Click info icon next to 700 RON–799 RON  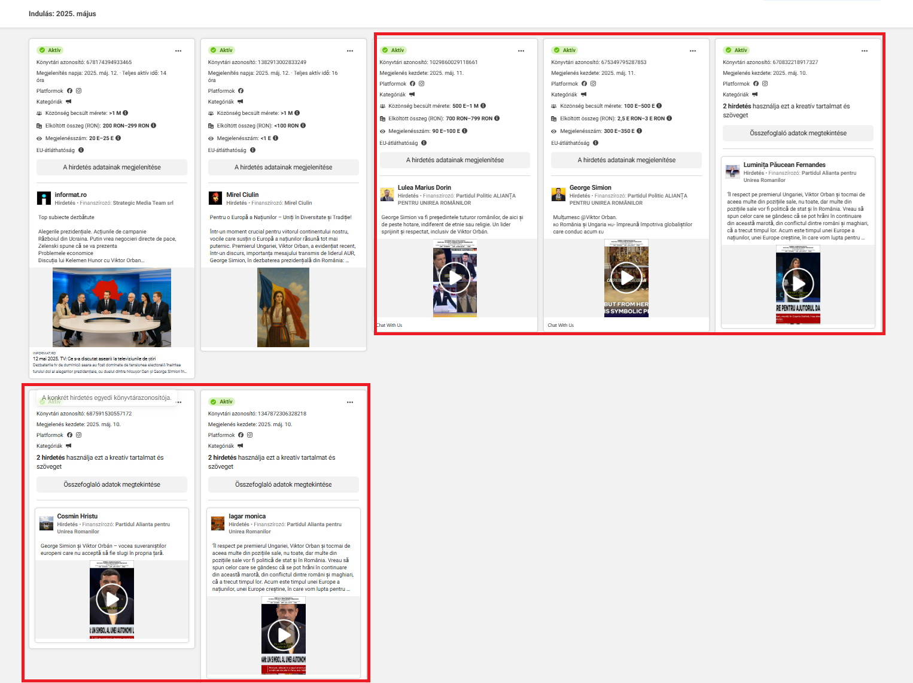tap(497, 118)
